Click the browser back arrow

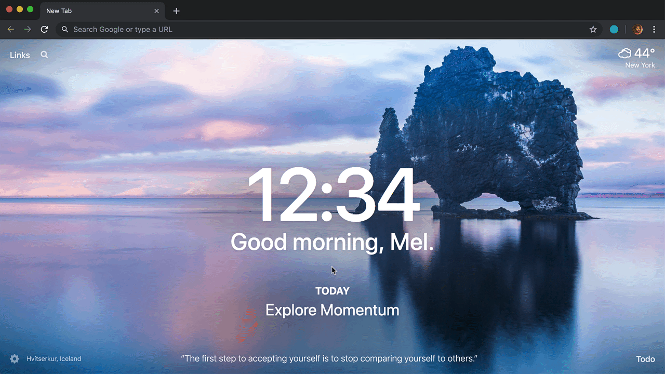[x=10, y=29]
